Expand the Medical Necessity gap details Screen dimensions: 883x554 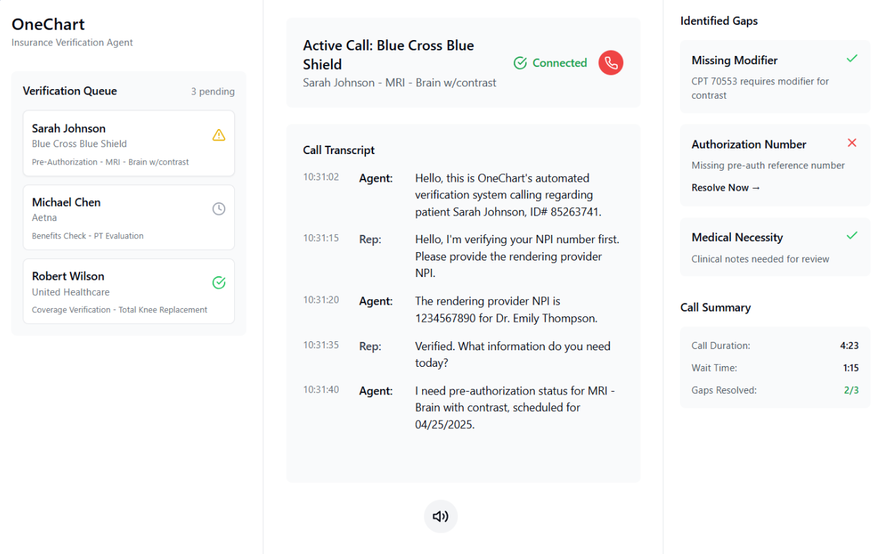coord(775,247)
